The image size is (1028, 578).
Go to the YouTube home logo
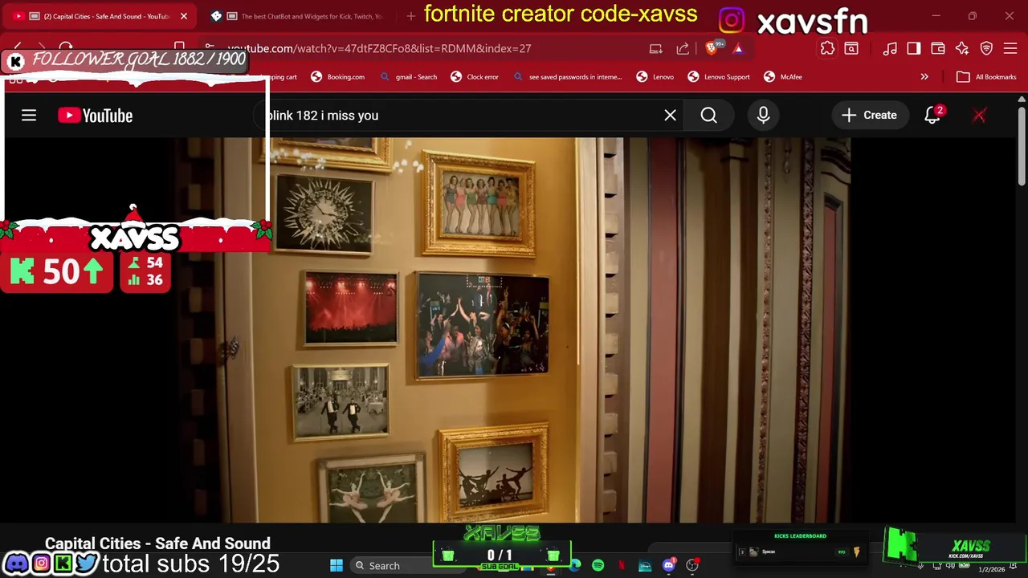tap(95, 116)
